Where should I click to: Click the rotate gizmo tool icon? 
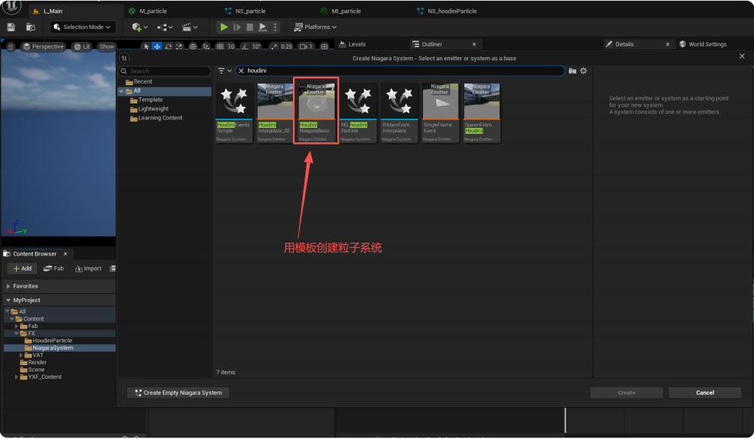click(168, 46)
